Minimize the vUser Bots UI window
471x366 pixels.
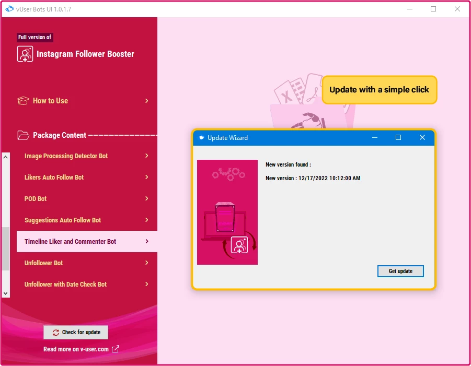coord(410,9)
